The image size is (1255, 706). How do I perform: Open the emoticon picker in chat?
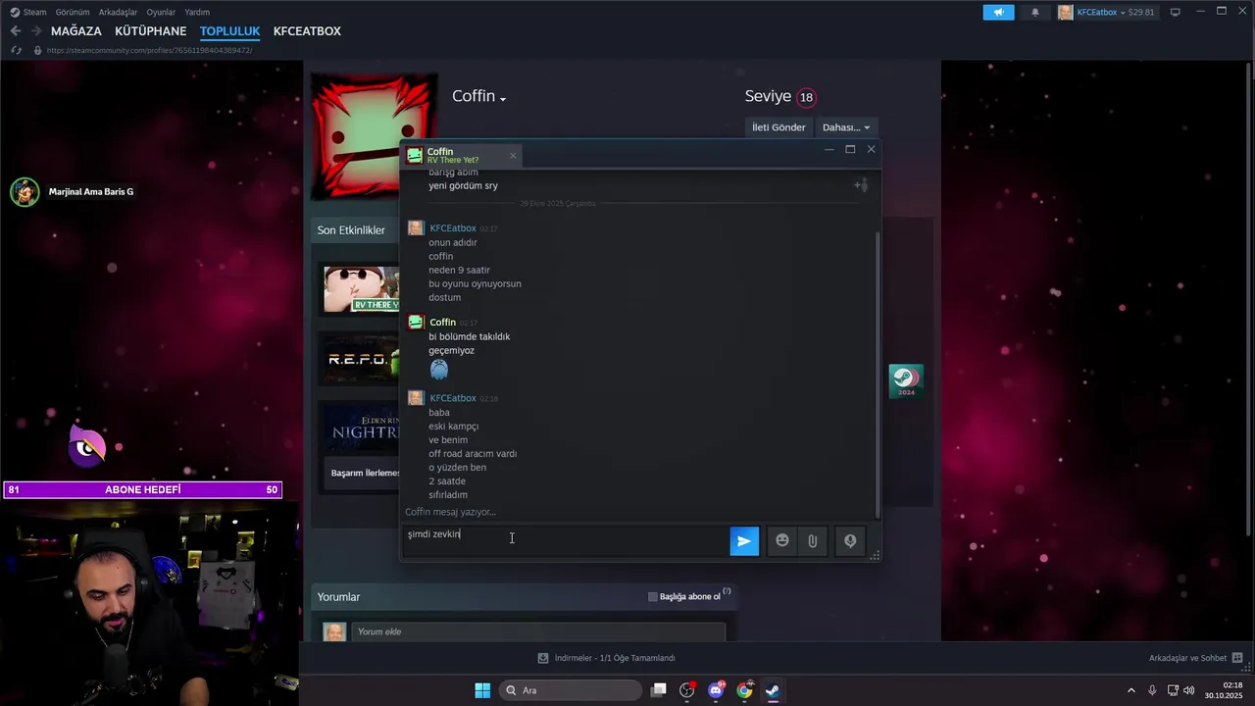(781, 540)
